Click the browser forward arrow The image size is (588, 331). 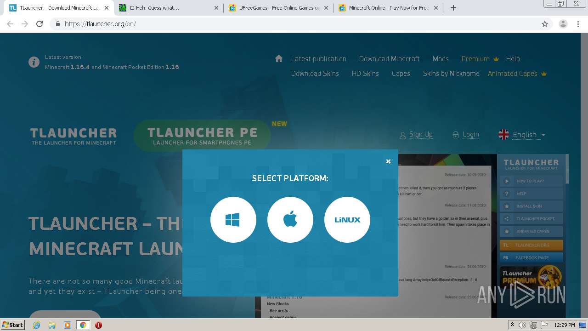tap(25, 24)
